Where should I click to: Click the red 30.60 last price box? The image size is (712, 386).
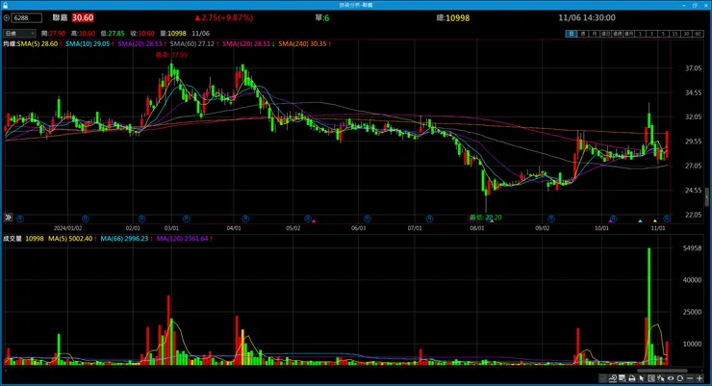(83, 17)
